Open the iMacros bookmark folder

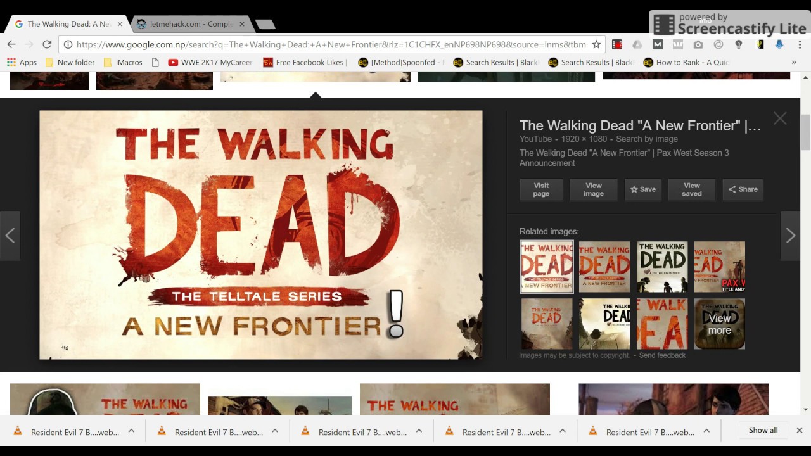[x=122, y=62]
